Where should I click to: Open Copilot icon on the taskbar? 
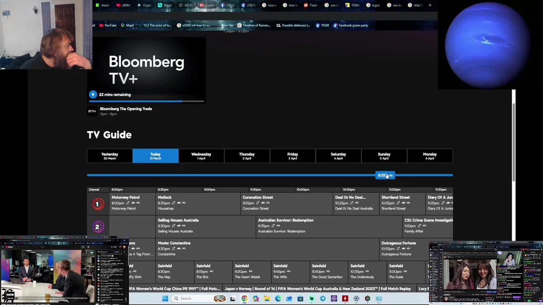255,299
